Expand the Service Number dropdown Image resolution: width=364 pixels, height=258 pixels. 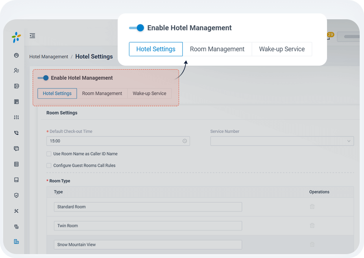282,141
